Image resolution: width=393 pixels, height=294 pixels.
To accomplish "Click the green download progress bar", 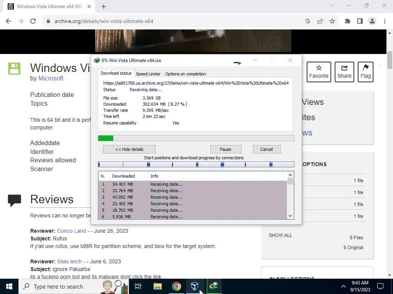I will click(196, 138).
